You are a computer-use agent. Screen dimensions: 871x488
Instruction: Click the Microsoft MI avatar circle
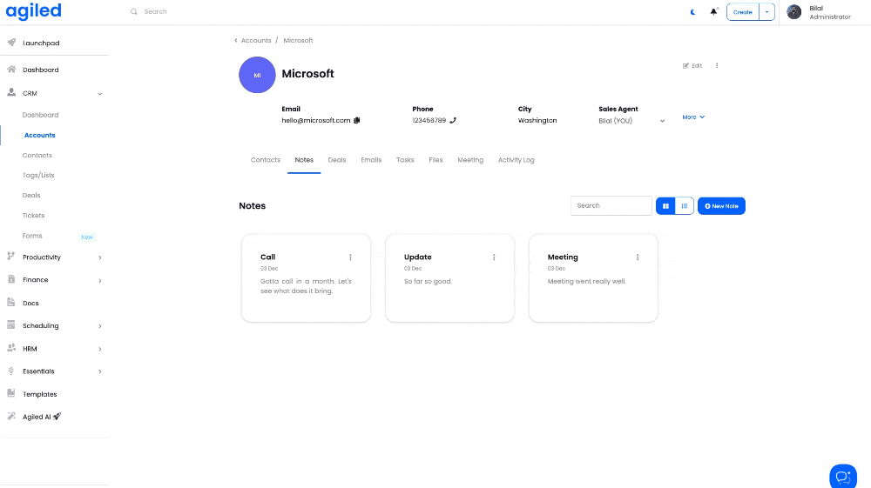click(x=257, y=75)
